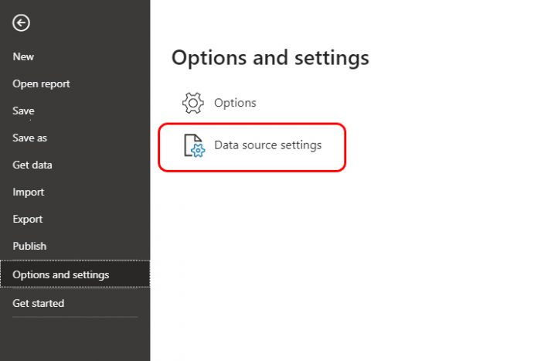Click the Data source settings document icon
The width and height of the screenshot is (541, 361).
(x=194, y=145)
